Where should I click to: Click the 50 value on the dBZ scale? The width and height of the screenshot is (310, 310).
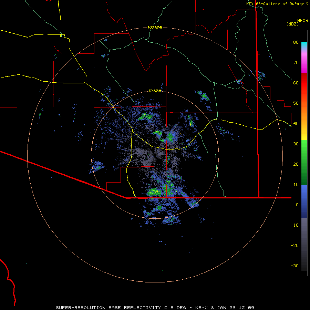296,103
